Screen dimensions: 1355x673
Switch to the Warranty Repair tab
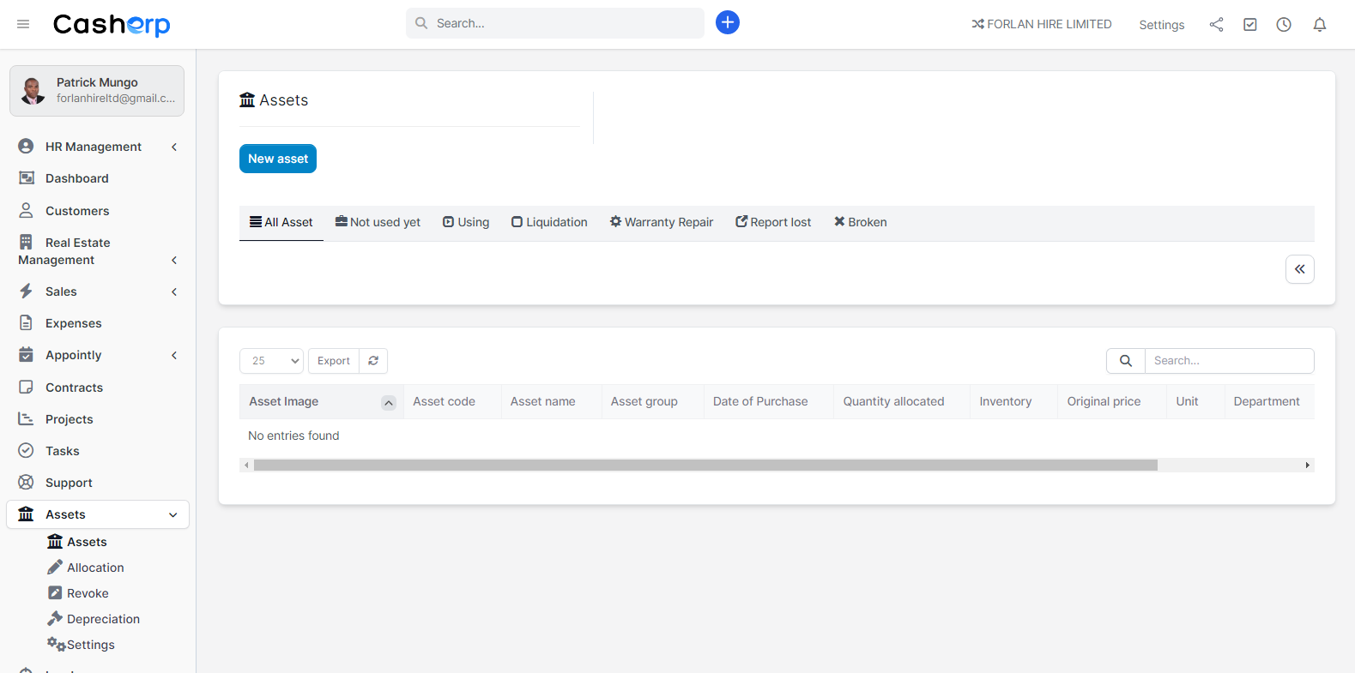pyautogui.click(x=661, y=222)
